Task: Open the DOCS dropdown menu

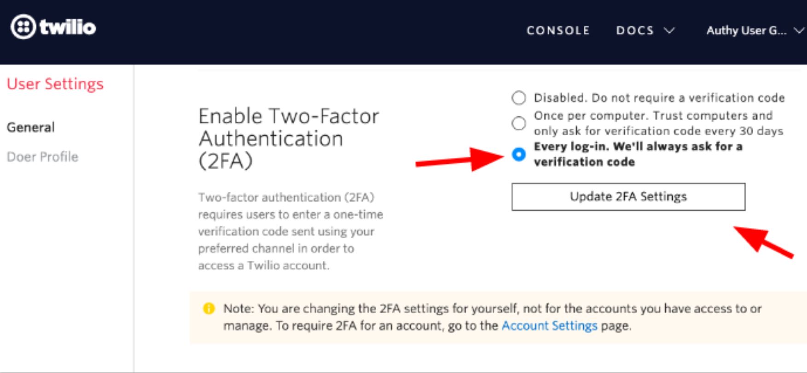Action: (635, 30)
